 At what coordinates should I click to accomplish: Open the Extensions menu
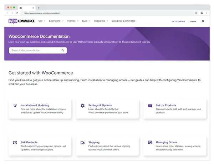click(55, 21)
